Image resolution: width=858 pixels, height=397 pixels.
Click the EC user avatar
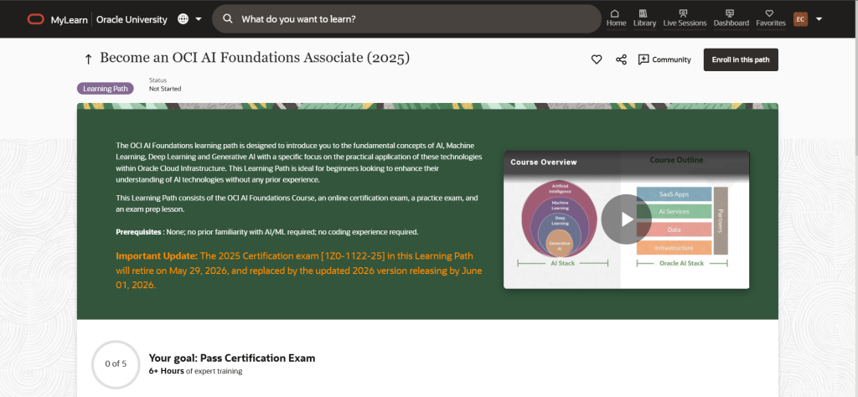(x=800, y=19)
